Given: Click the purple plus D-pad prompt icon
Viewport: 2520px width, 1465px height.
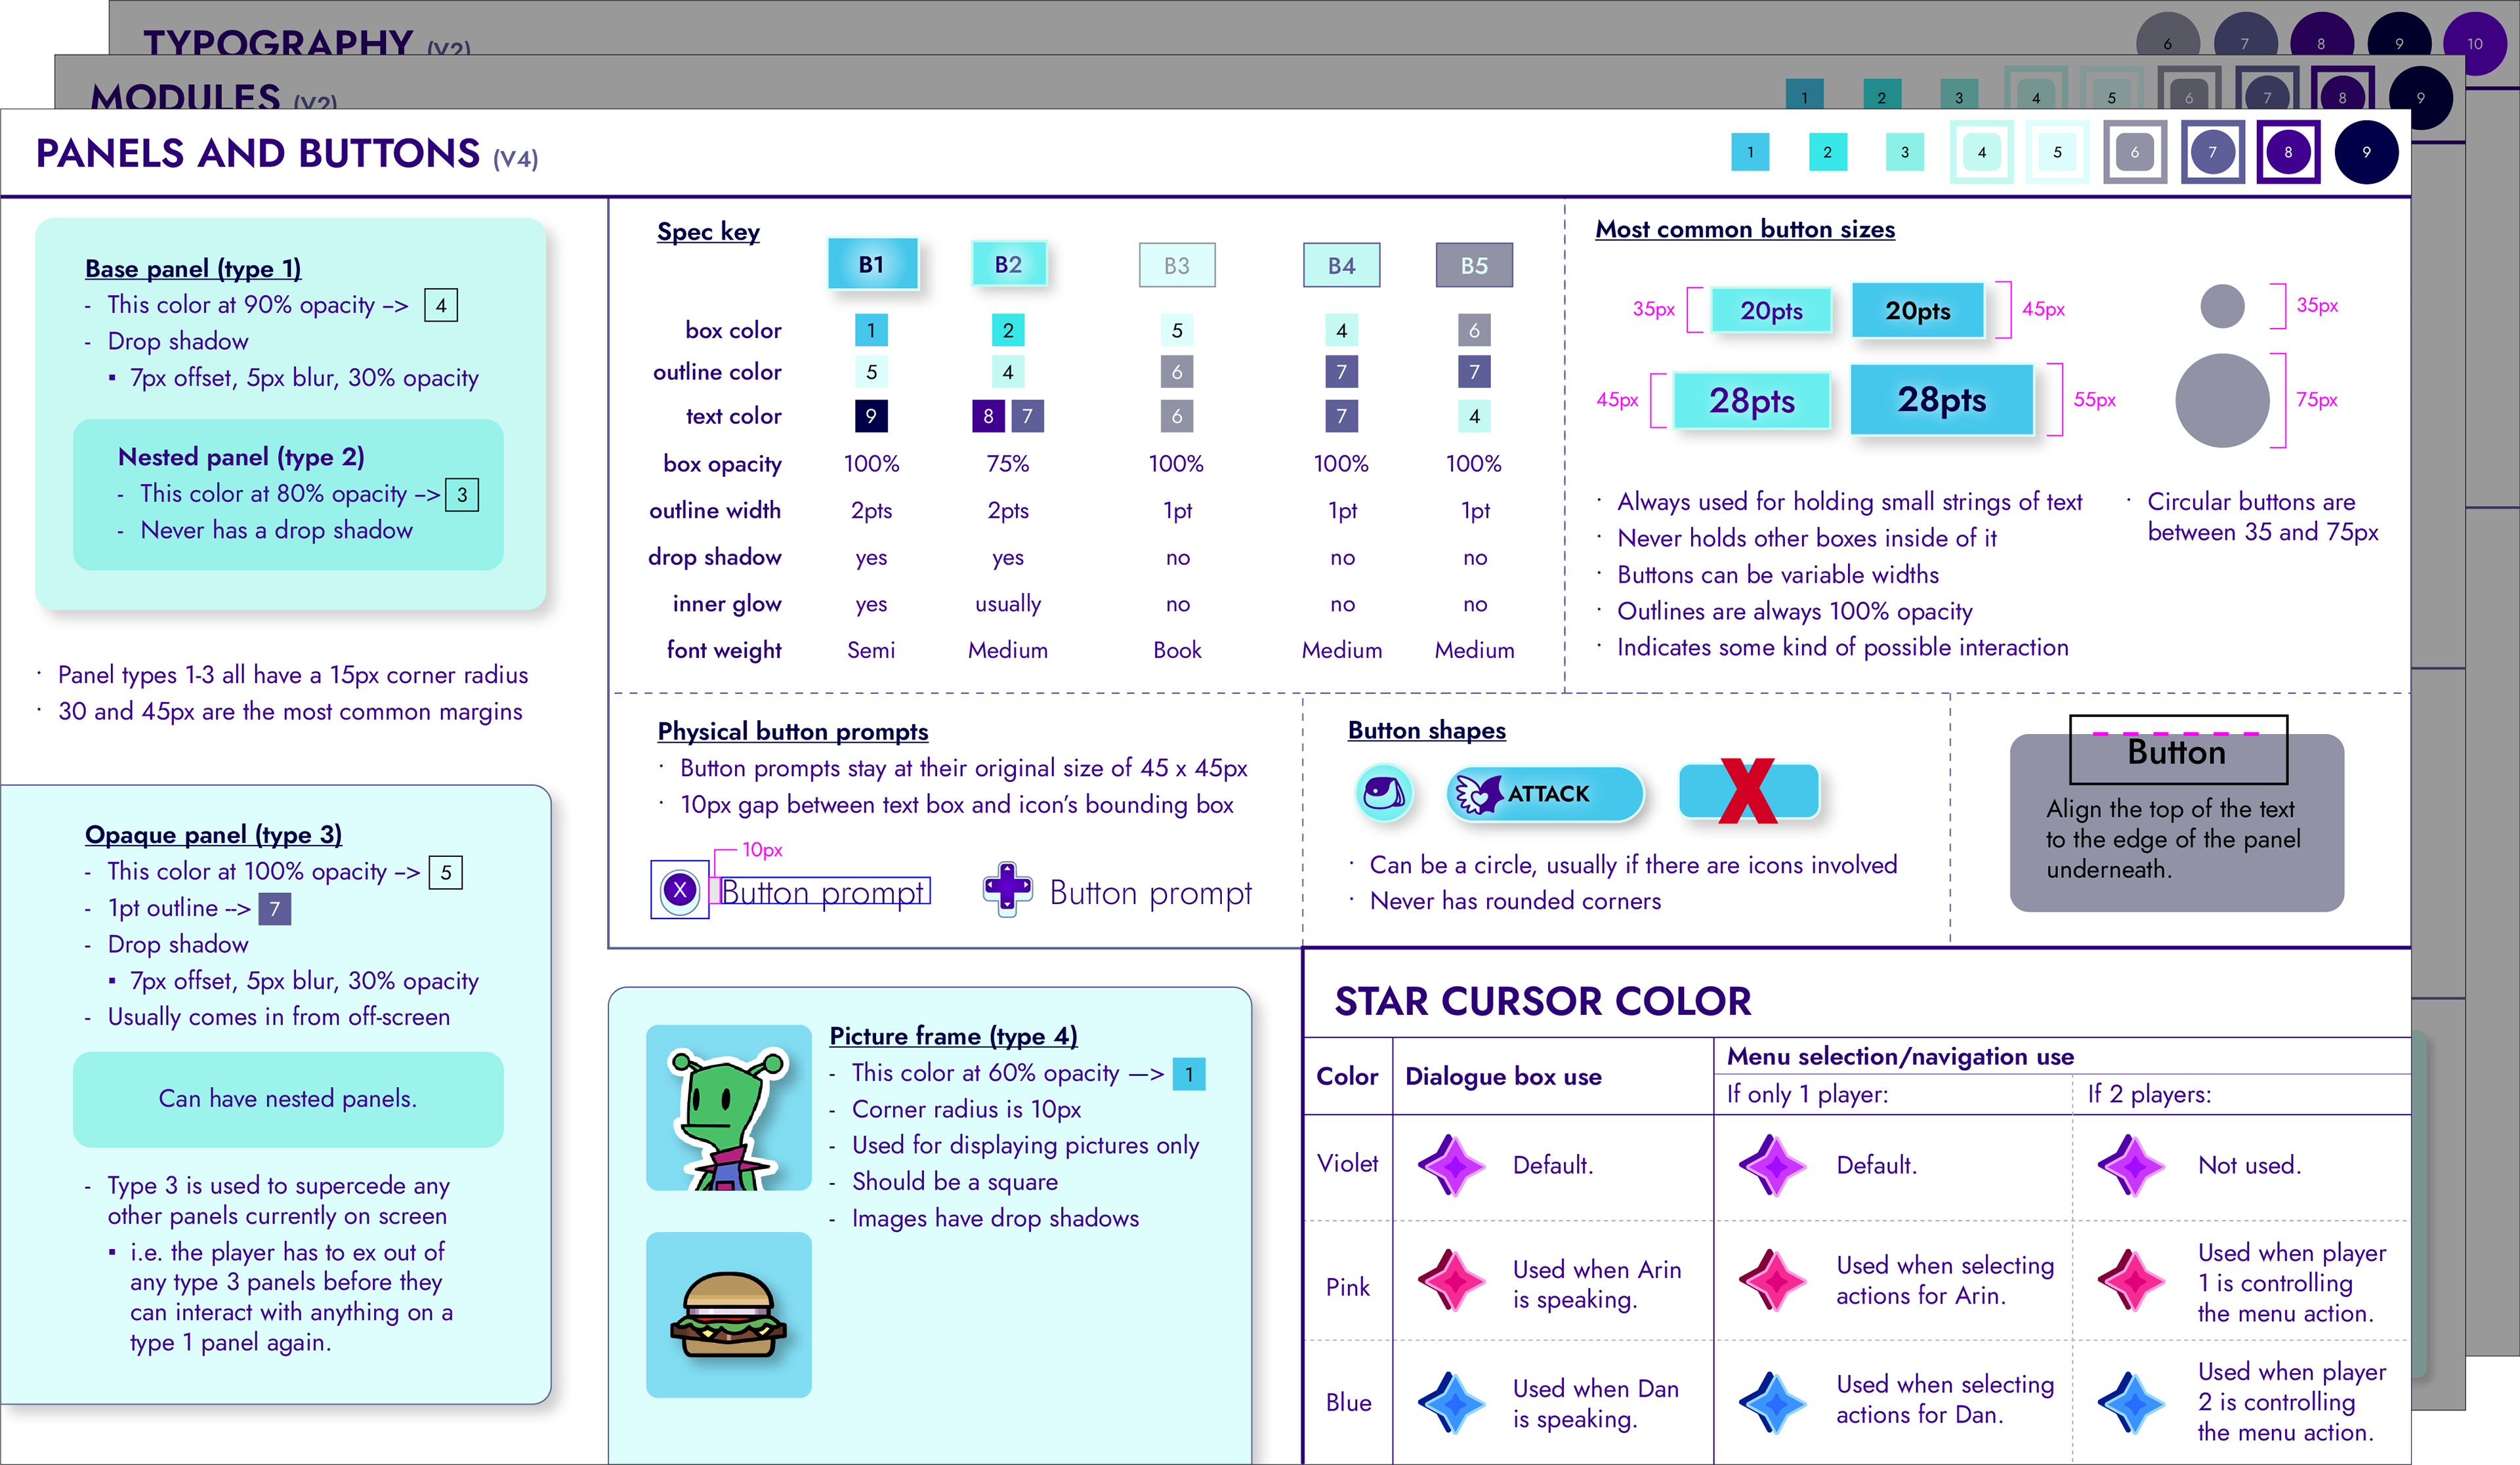Looking at the screenshot, I should pyautogui.click(x=1007, y=888).
